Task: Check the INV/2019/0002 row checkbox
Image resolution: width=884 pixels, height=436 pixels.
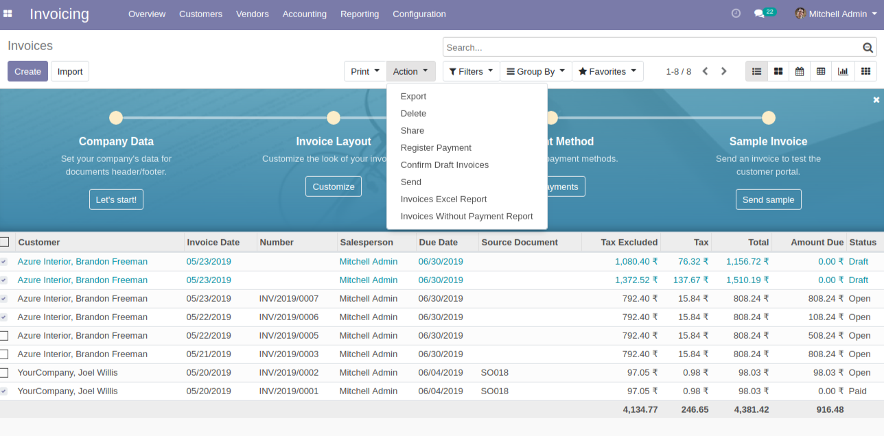Action: click(x=4, y=372)
